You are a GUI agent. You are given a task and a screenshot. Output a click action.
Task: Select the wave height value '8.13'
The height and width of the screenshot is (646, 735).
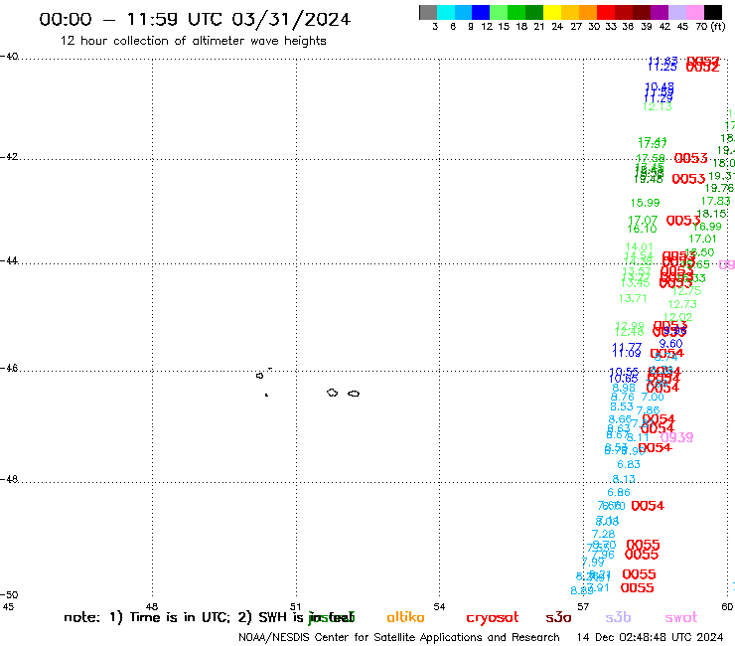click(624, 479)
